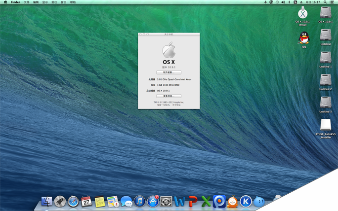338x211 pixels.
Task: Open System Preferences gear icon
Action: click(x=166, y=202)
